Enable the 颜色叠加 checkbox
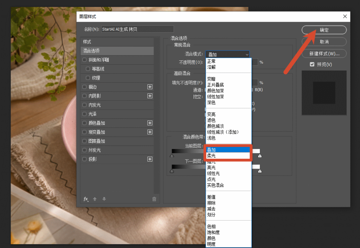Viewport: 360px width, 248px height. pos(84,123)
